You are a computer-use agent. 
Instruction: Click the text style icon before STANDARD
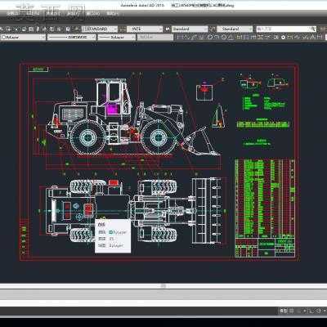click(77, 29)
